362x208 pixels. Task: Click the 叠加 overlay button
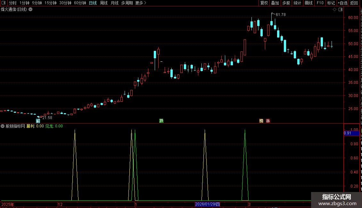point(275,3)
